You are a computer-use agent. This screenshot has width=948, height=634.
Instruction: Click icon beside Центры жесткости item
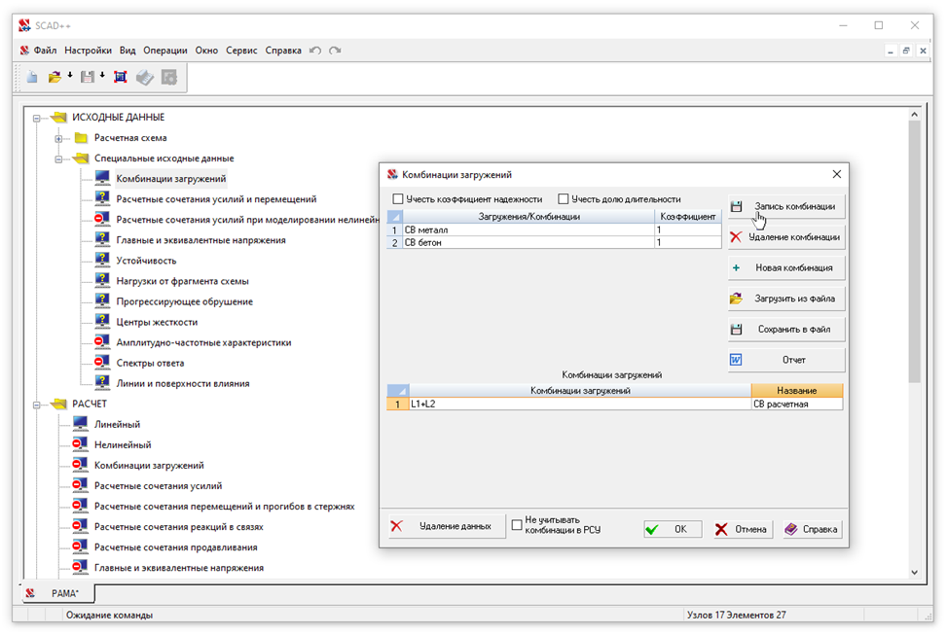tap(102, 321)
